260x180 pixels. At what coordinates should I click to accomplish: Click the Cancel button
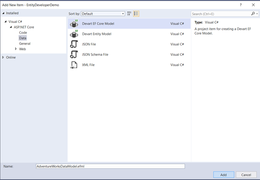[x=246, y=175]
